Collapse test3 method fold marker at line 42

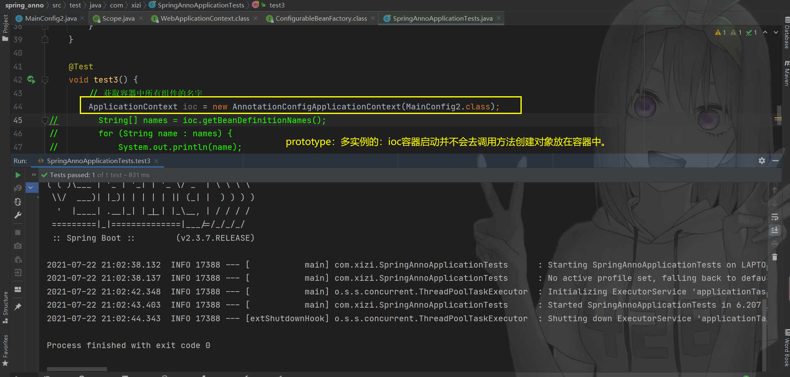click(x=45, y=80)
